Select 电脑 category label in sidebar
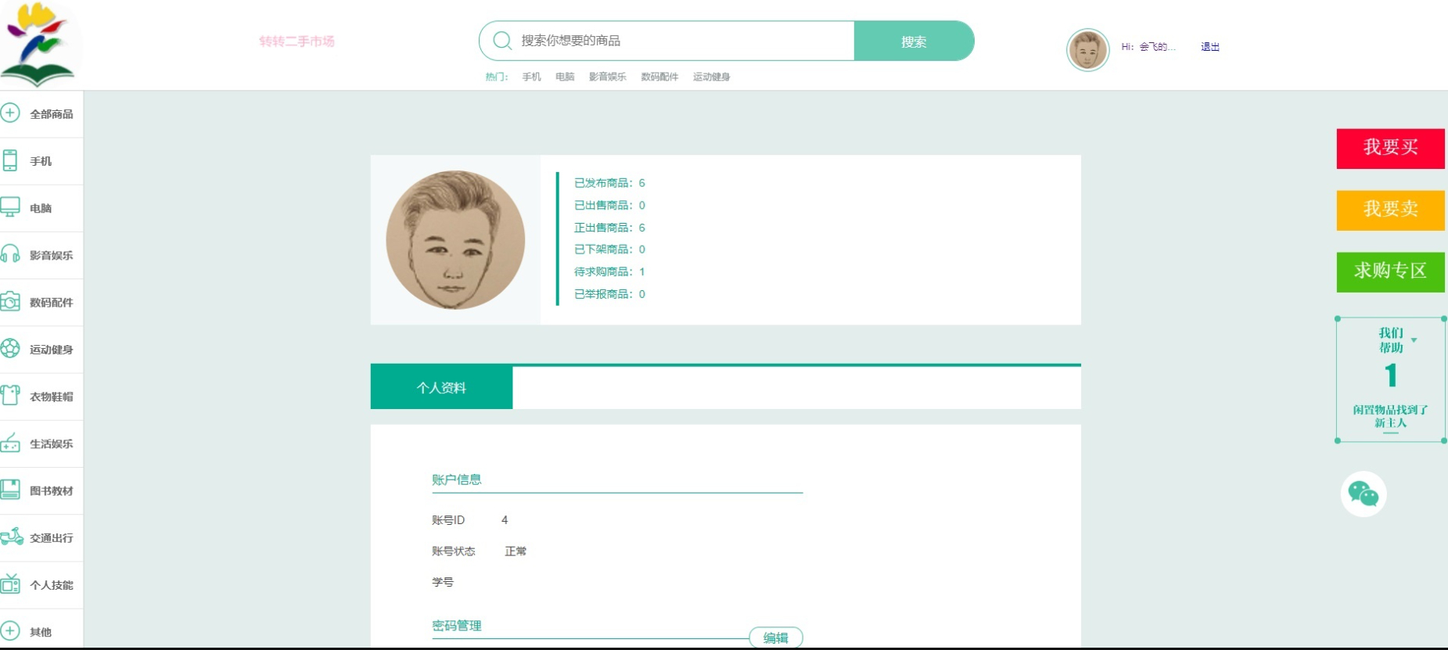 tap(41, 208)
